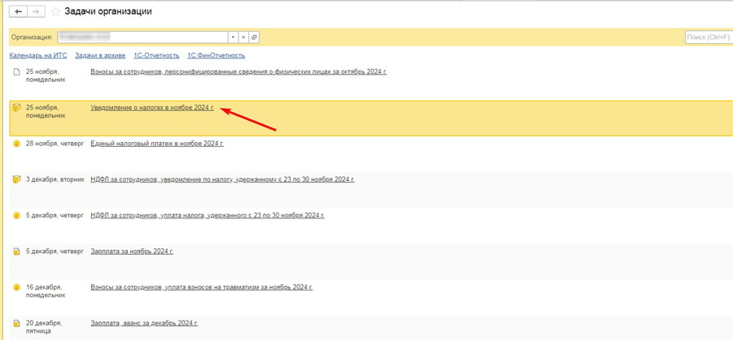Add Задачи организации to favorites with star
The height and width of the screenshot is (340, 733).
point(55,12)
